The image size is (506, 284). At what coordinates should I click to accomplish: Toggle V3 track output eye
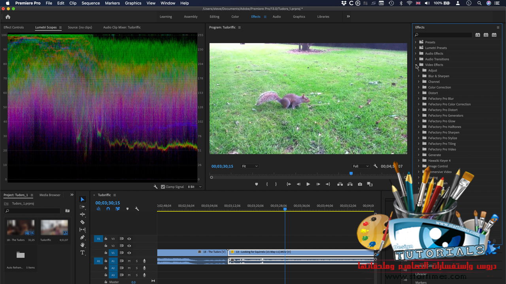coord(129,239)
